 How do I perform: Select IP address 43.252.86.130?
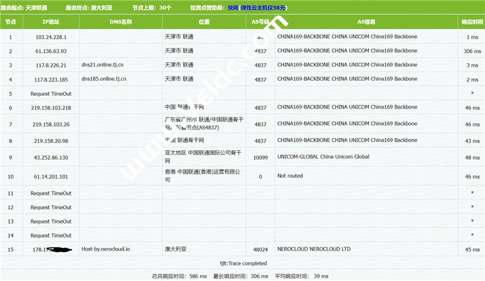pos(50,157)
